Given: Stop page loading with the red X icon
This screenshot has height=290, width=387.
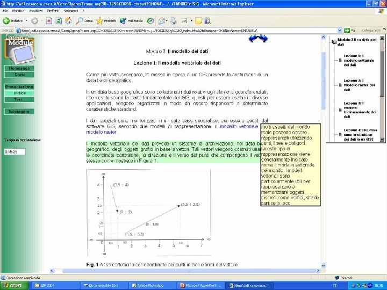Looking at the screenshot, I should coord(49,21).
